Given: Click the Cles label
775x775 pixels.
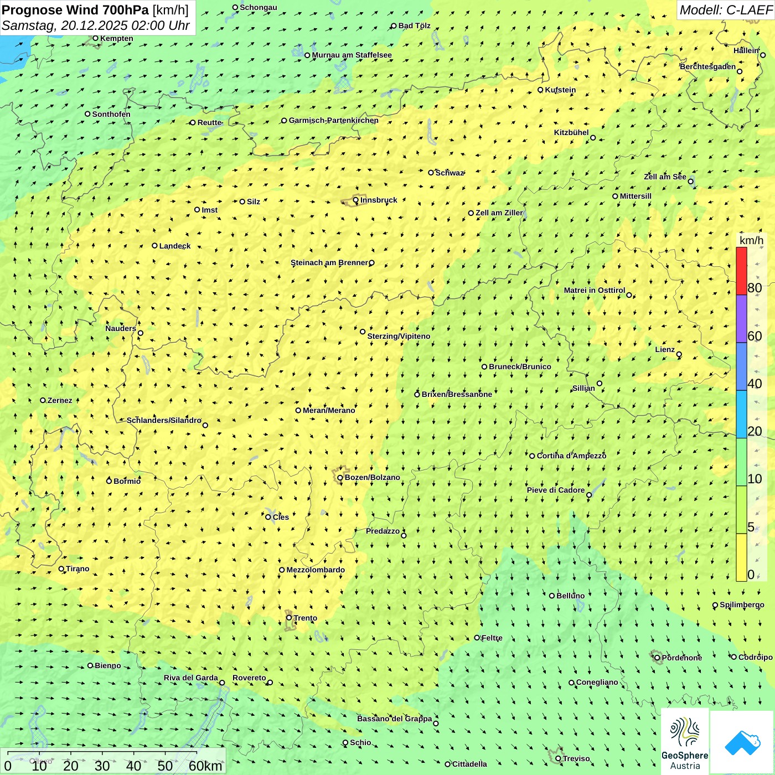Looking at the screenshot, I should click(281, 517).
